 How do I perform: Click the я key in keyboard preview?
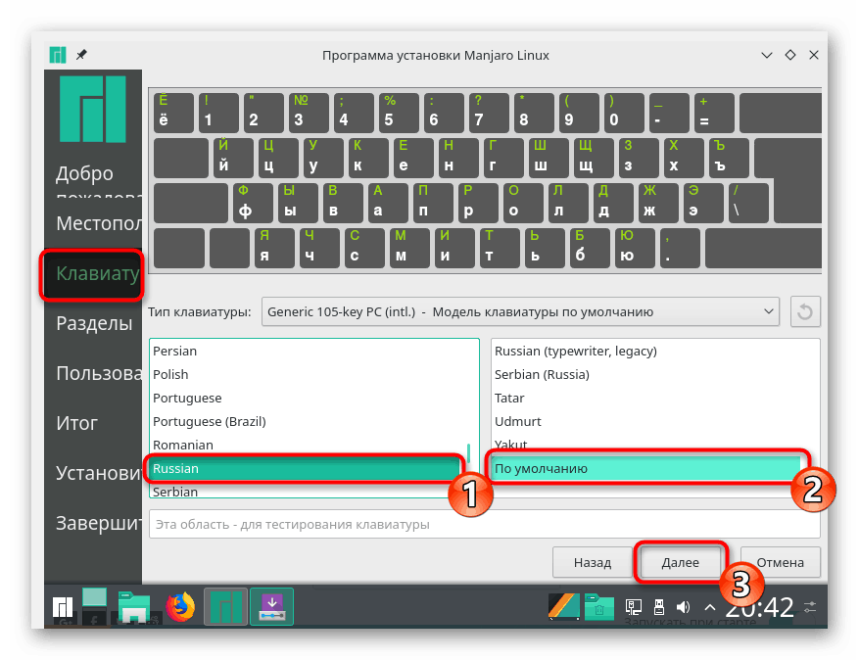pyautogui.click(x=274, y=248)
